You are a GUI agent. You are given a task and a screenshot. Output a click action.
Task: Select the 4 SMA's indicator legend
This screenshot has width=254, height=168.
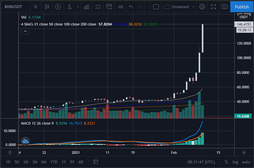click(59, 24)
